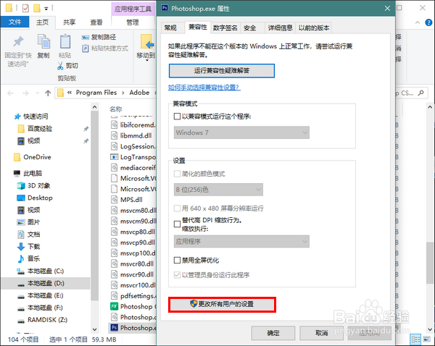Toggle 用 640 x 480 屏幕分辨率运行 checkbox

coord(177,208)
